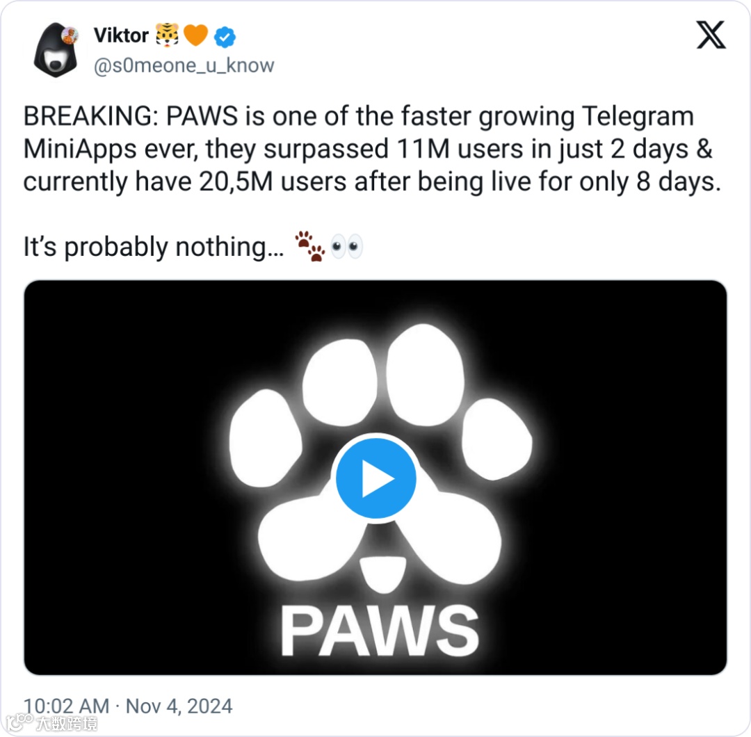Image resolution: width=751 pixels, height=737 pixels.
Task: Click the "It's probably nothing…" line
Action: (153, 248)
